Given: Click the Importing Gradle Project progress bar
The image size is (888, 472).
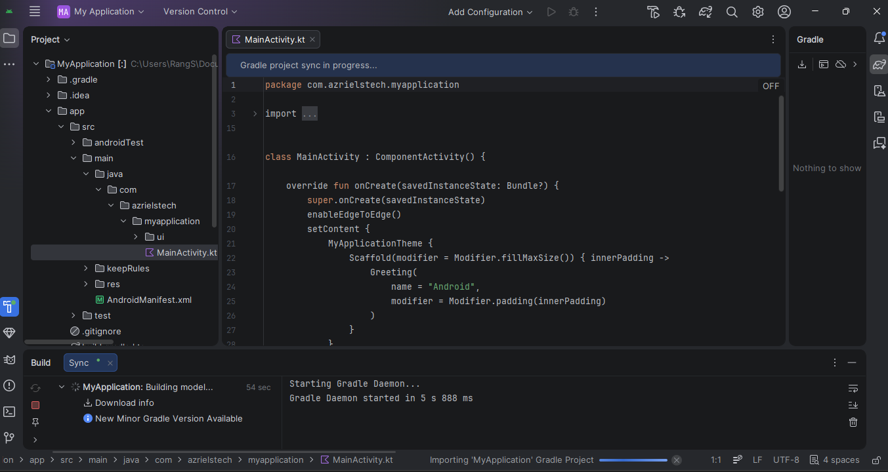Looking at the screenshot, I should (x=633, y=460).
